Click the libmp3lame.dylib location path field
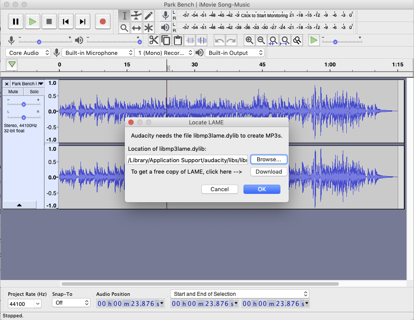Screen dimensions: 414x320 [x=187, y=160]
